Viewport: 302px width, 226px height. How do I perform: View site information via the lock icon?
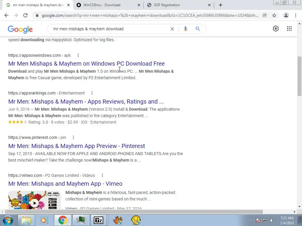(x=37, y=15)
